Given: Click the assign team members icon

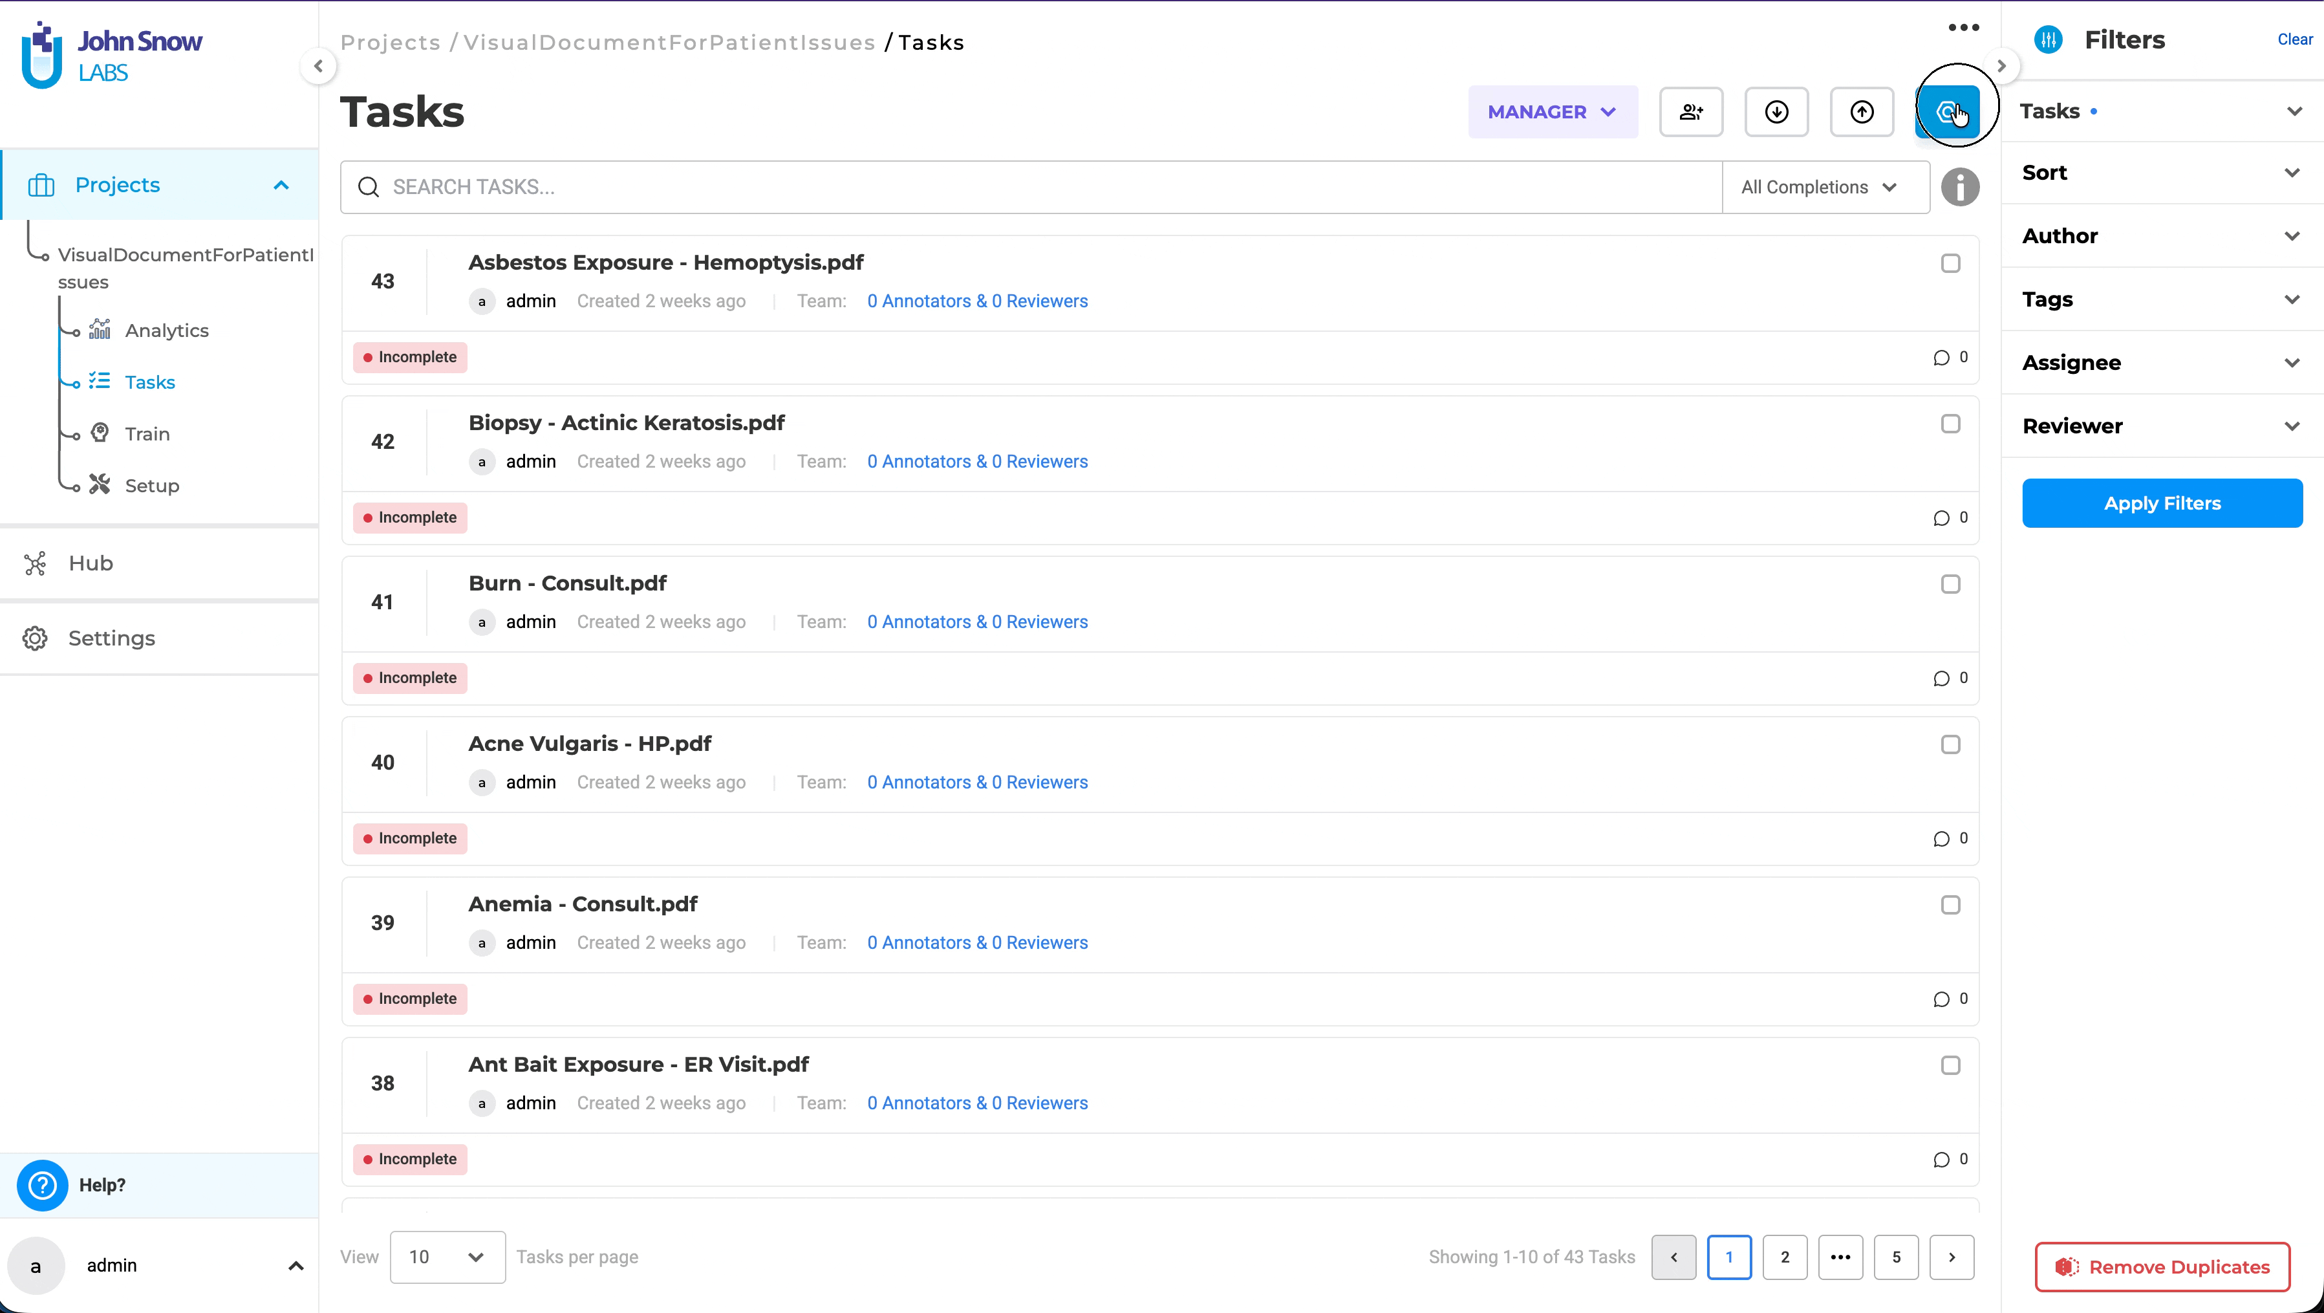Looking at the screenshot, I should [x=1691, y=112].
